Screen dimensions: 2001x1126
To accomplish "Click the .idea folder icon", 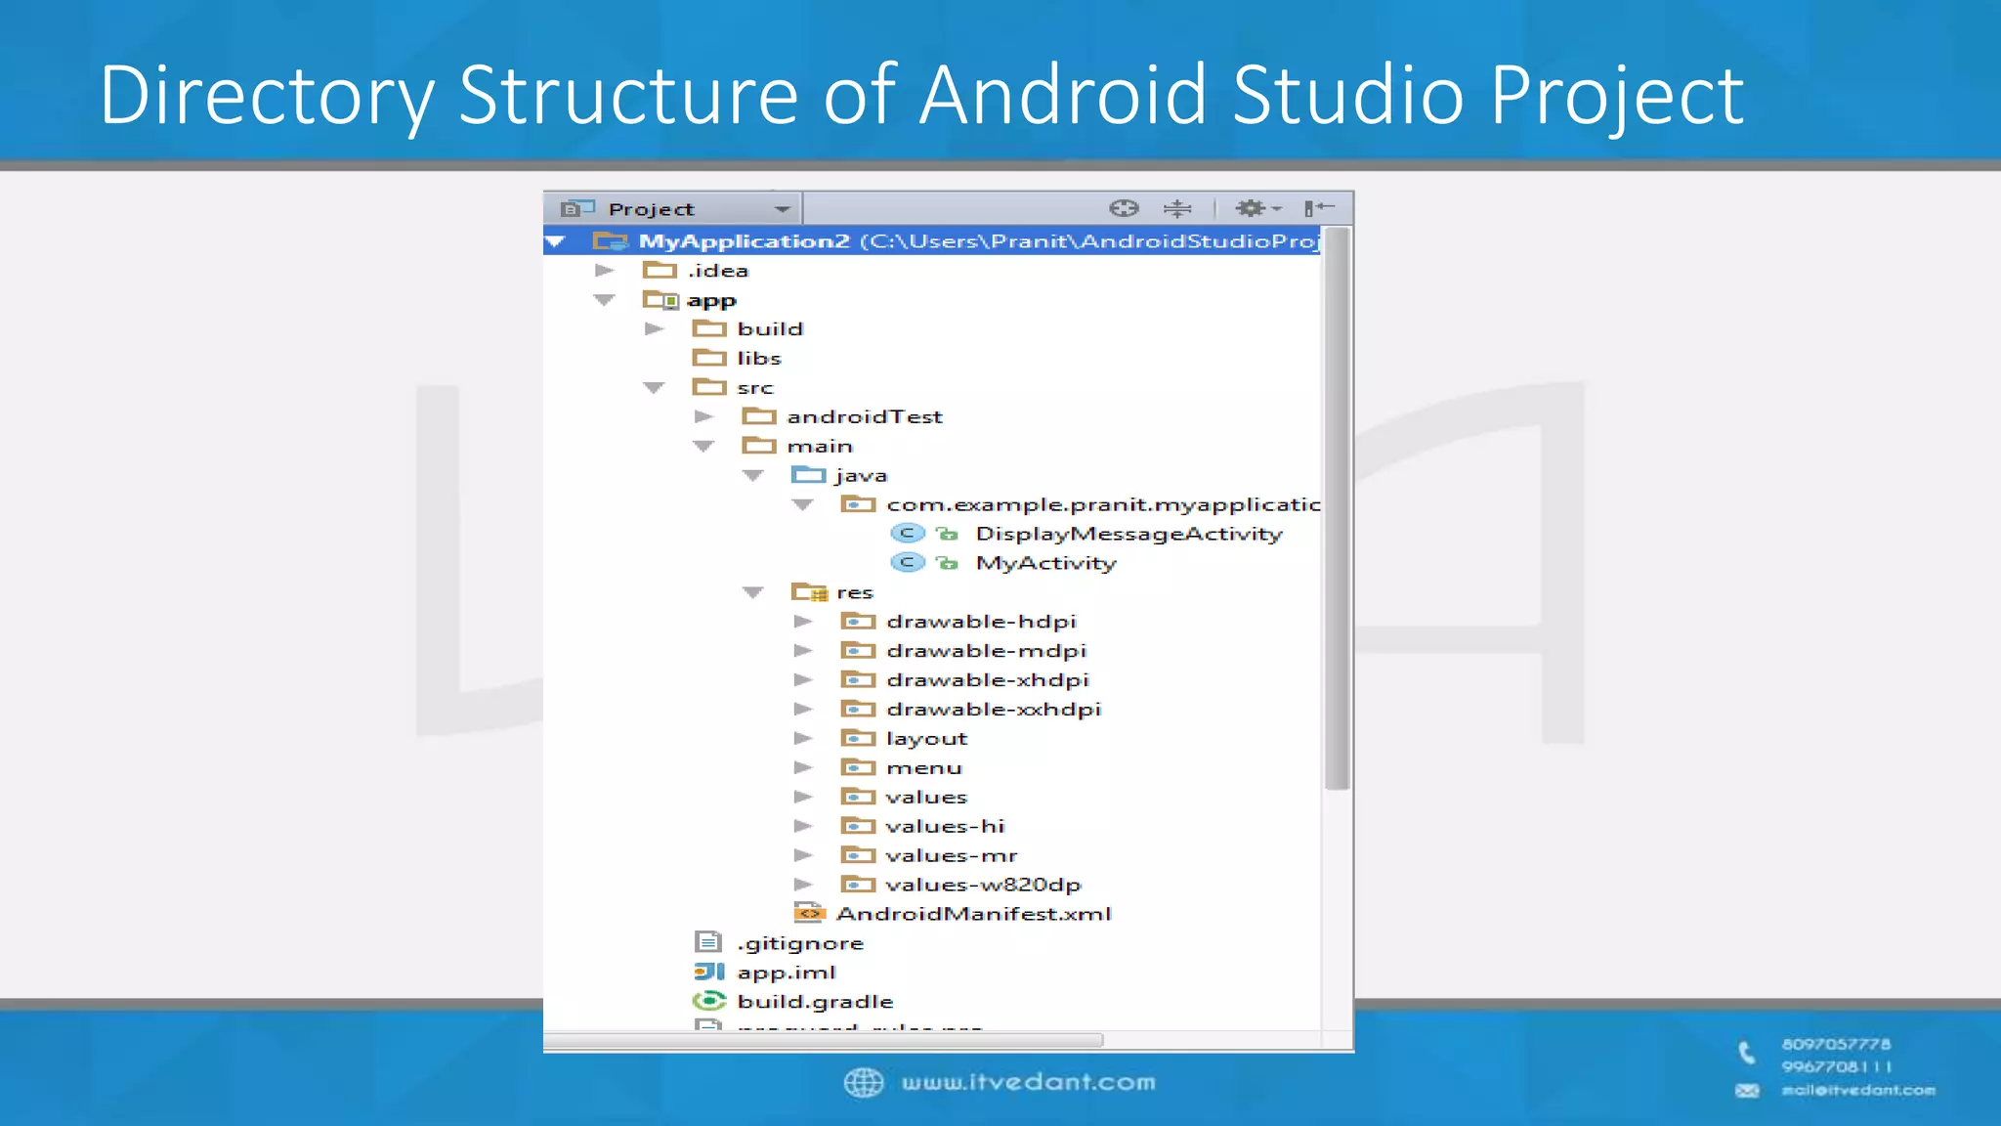I will point(660,270).
